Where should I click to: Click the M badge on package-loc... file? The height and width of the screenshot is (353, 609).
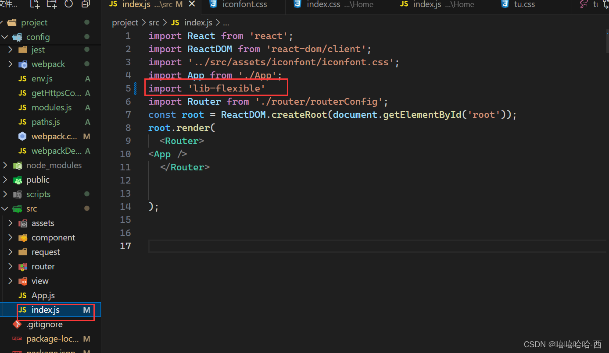pos(86,339)
